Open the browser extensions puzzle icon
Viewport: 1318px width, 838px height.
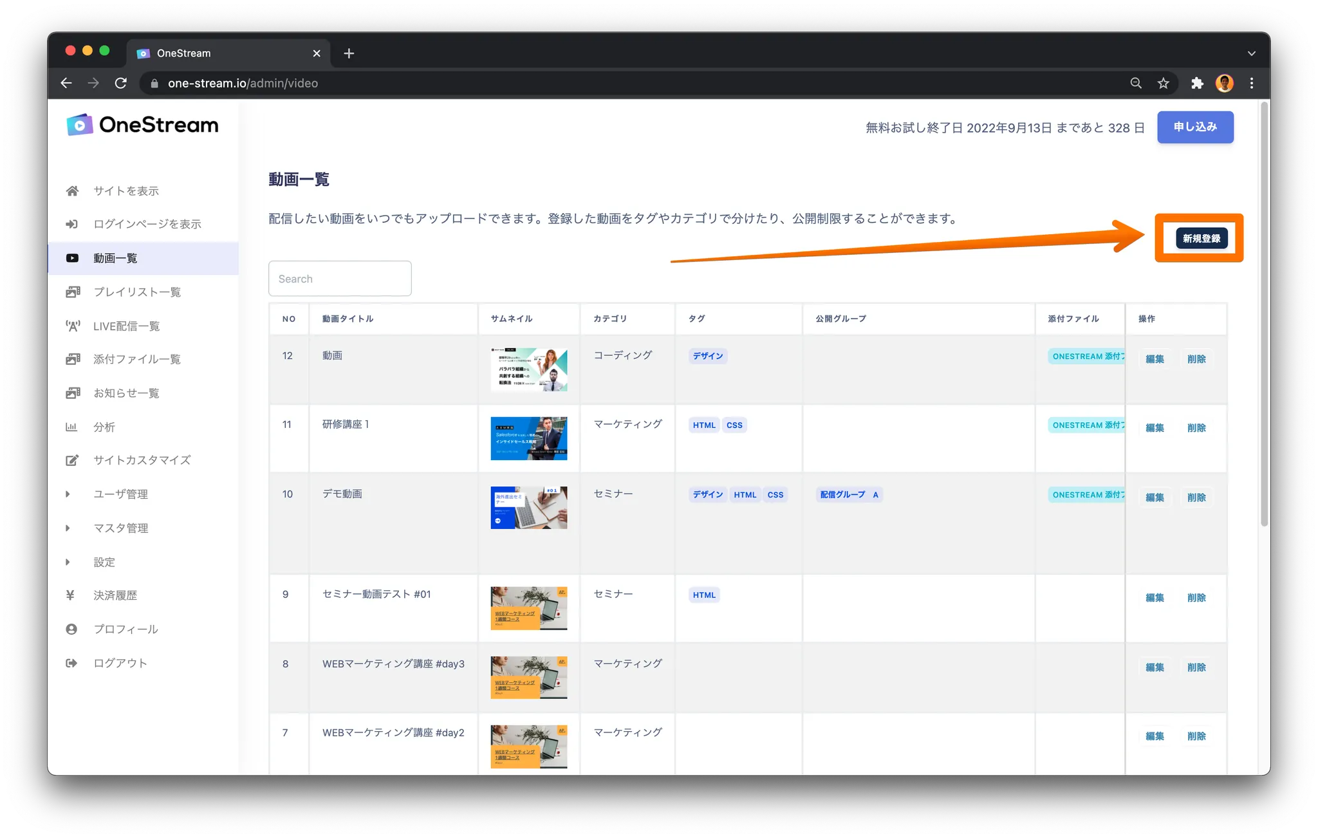coord(1197,83)
